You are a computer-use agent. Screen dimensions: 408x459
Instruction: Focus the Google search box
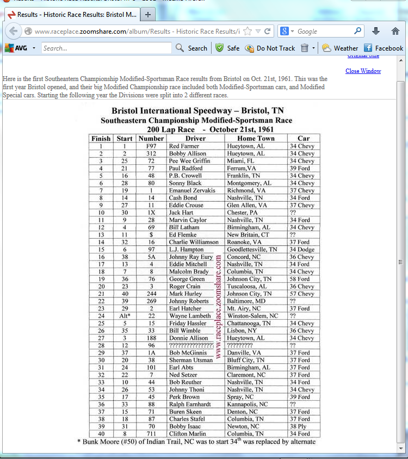[x=325, y=32]
